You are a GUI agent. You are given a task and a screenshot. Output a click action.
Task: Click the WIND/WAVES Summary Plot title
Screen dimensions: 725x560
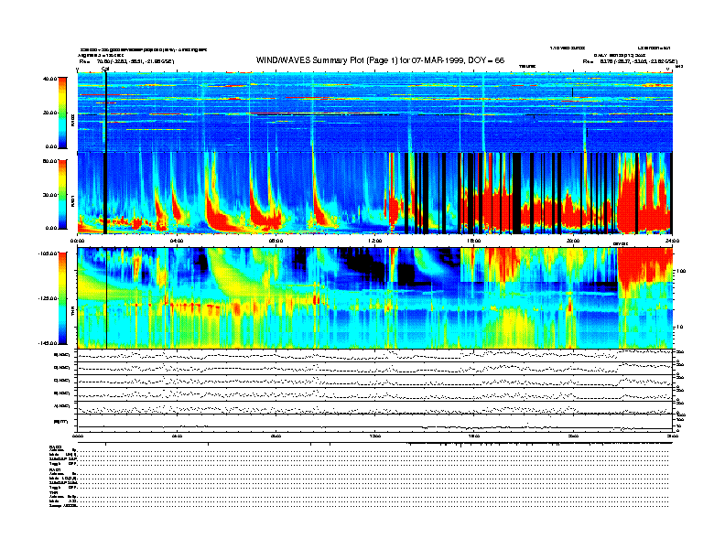(380, 60)
